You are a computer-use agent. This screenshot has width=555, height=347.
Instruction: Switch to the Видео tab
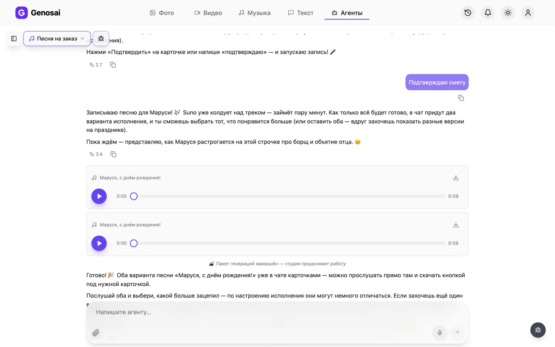(x=208, y=13)
